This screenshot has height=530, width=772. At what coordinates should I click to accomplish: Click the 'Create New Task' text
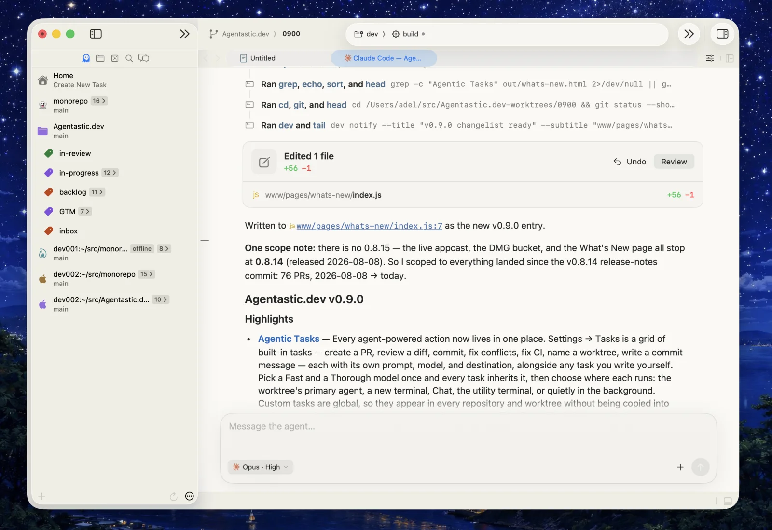(80, 85)
